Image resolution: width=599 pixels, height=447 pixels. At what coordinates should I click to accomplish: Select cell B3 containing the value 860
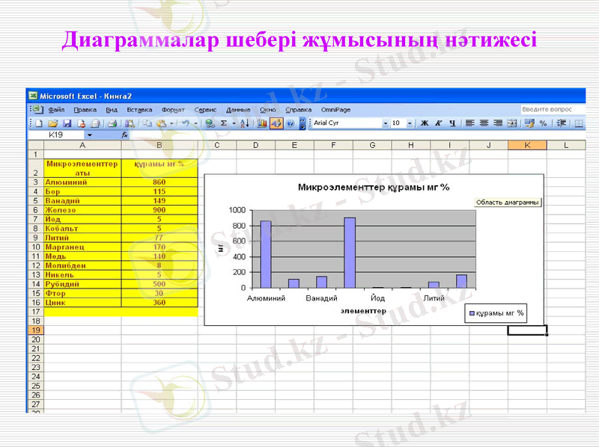point(160,179)
